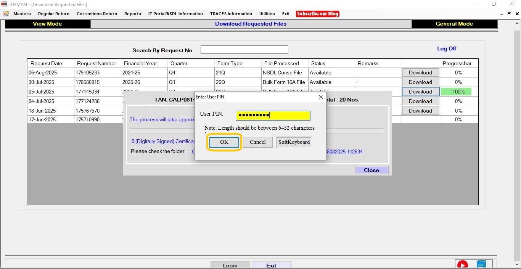
Task: Click Download for request 179105233
Action: pos(420,72)
